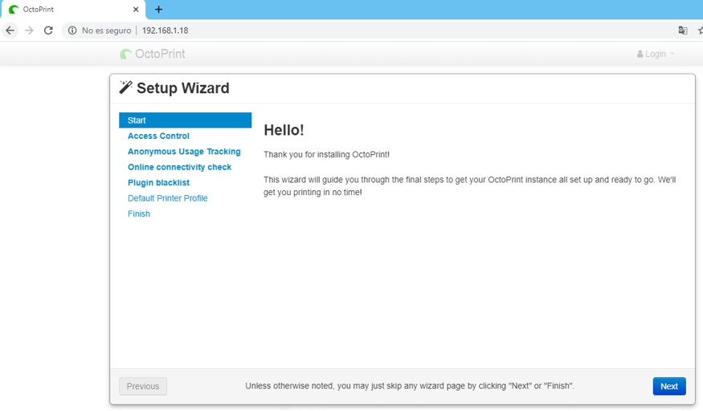Select Online connectivity check step
The width and height of the screenshot is (703, 411).
(179, 167)
